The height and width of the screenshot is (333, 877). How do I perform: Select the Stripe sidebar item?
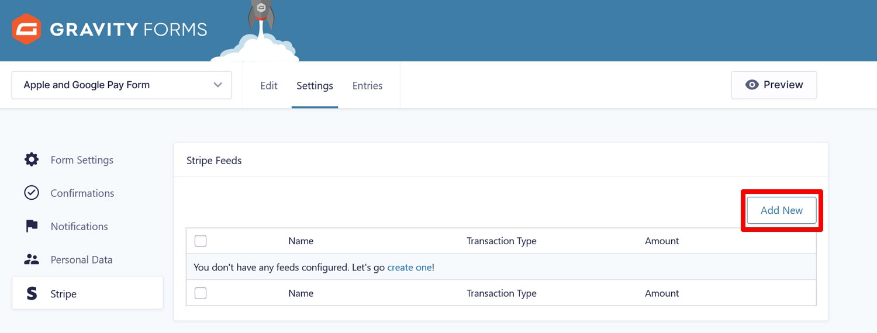coord(88,293)
